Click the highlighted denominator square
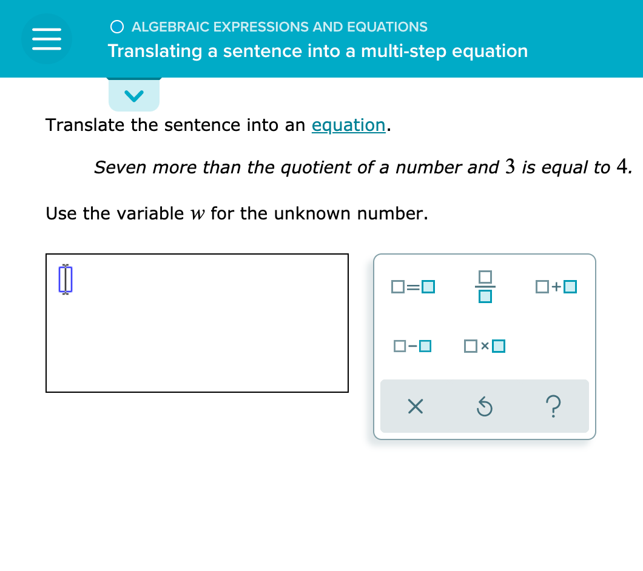643x571 pixels. 485,296
